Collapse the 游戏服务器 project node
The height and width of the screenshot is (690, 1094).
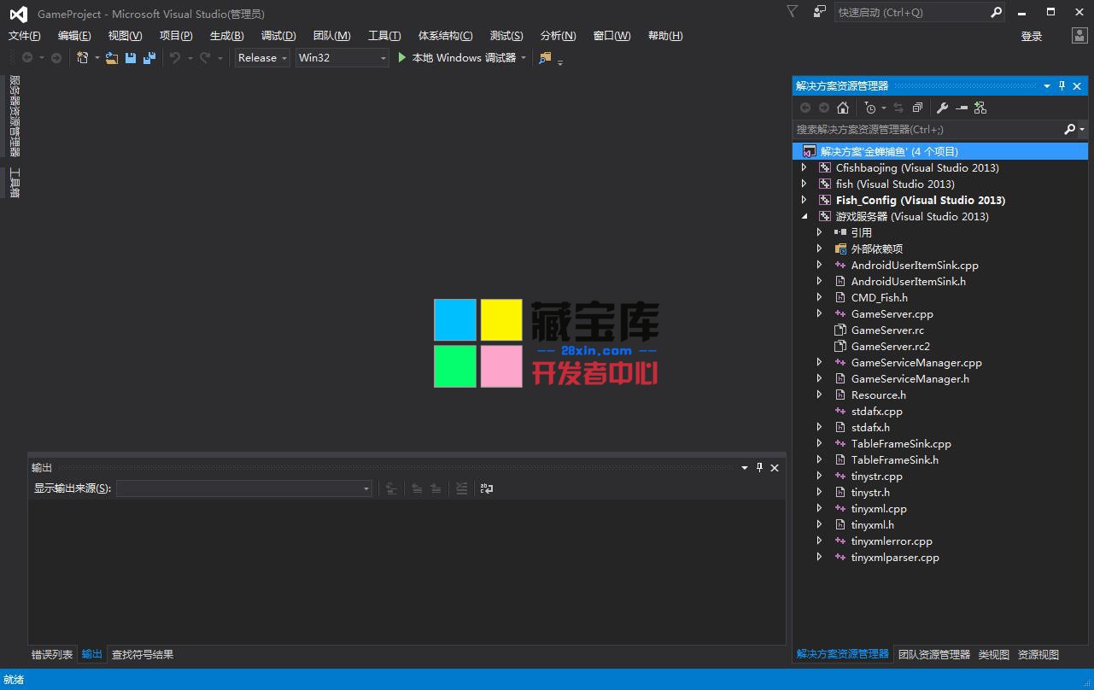(x=804, y=216)
